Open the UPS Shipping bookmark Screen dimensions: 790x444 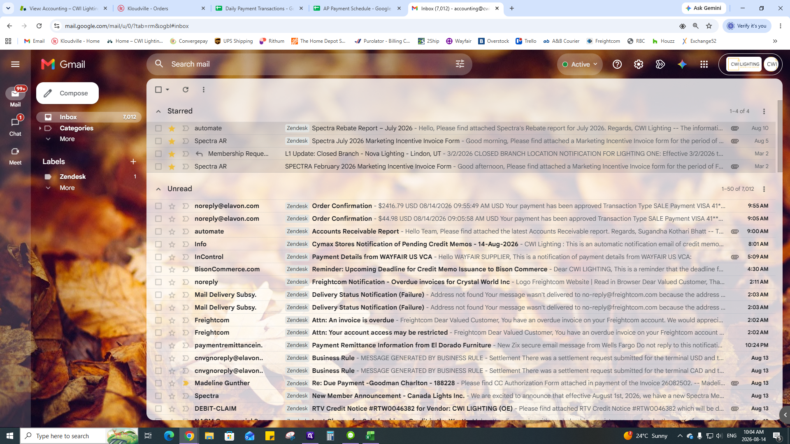(234, 41)
